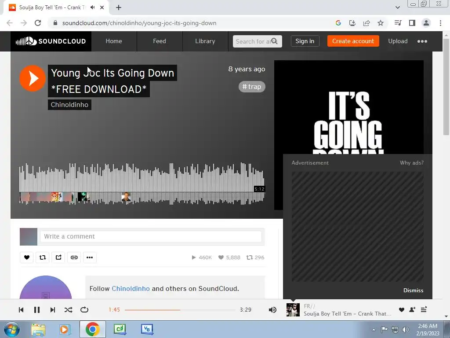
Task: Go back to the previous page
Action: point(10,23)
